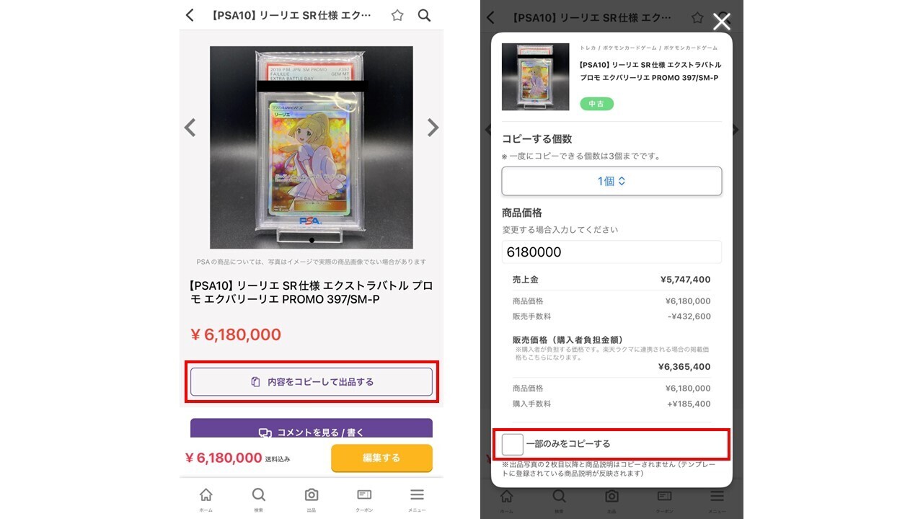Viewport: 923px width, 519px height.
Task: Check 一部のみをコピーする checkbox
Action: click(513, 444)
